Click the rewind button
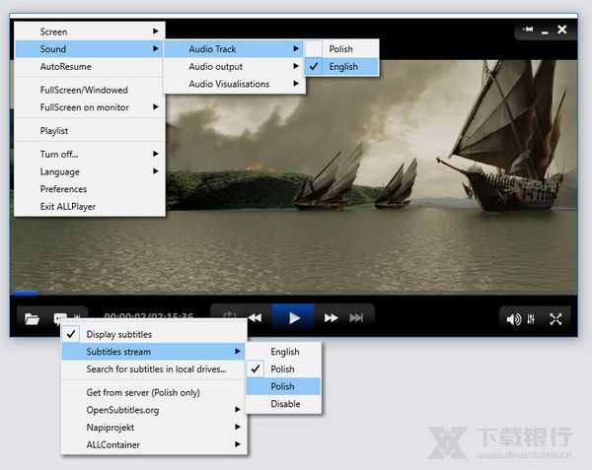 click(255, 318)
